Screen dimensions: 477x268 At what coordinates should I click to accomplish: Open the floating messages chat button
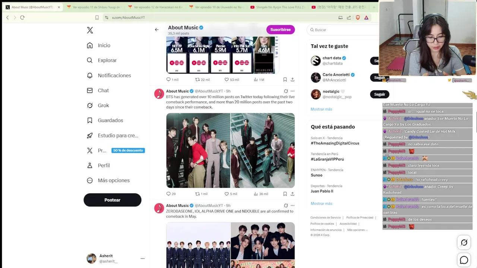click(464, 260)
